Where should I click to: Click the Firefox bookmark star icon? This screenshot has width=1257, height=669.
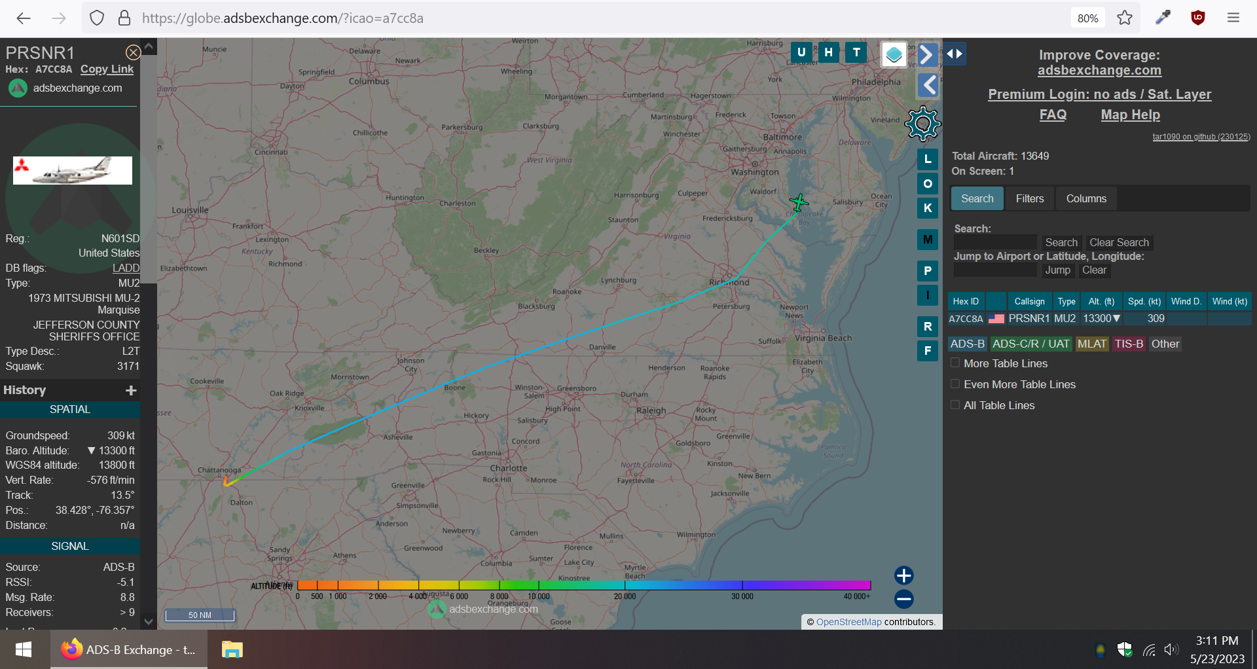pos(1125,18)
